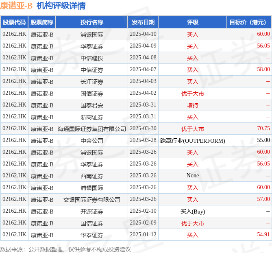Image resolution: width=272 pixels, height=253 pixels.
Task: Click 海通国际证券集团有限公司 cell
Action: [92, 129]
